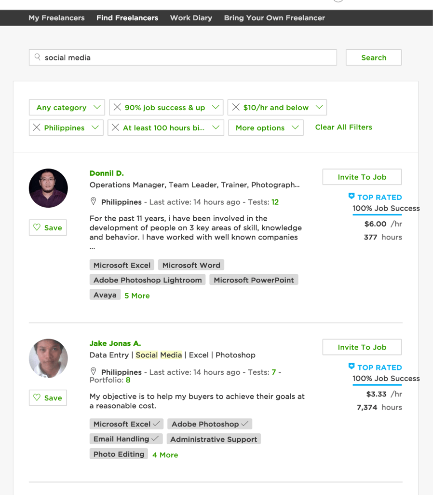Remove the "At least 100 hours billed" filter
This screenshot has height=495, width=433.
tap(116, 127)
